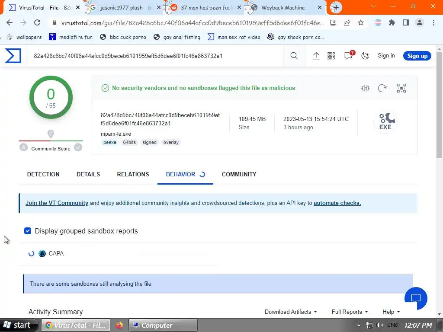The height and width of the screenshot is (332, 443).
Task: Click the browser address bar URL
Action: (193, 23)
